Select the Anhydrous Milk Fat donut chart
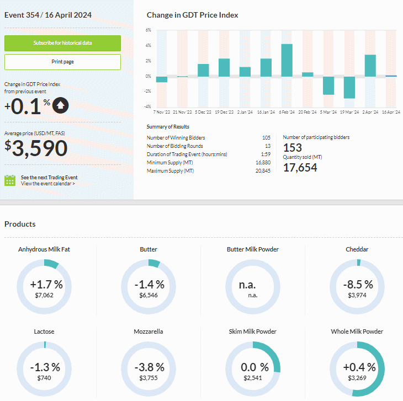The image size is (403, 401). (44, 287)
